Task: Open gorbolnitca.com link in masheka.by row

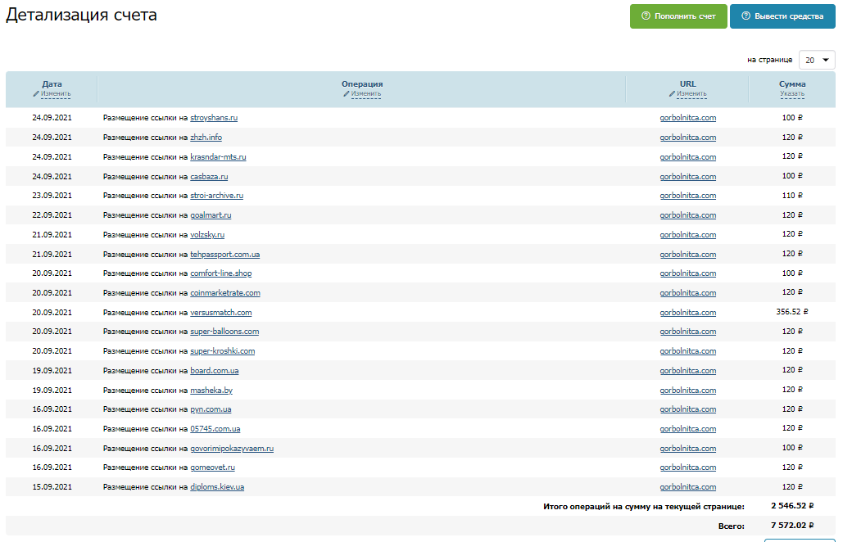Action: 688,390
